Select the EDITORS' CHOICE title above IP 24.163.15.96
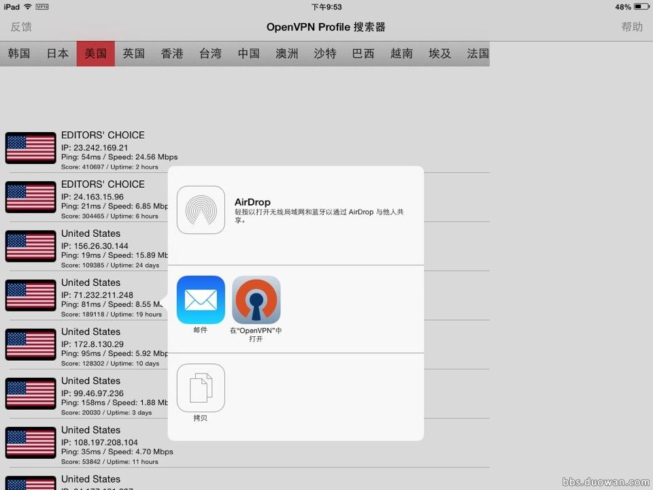Viewport: 653px width, 490px height. click(103, 184)
